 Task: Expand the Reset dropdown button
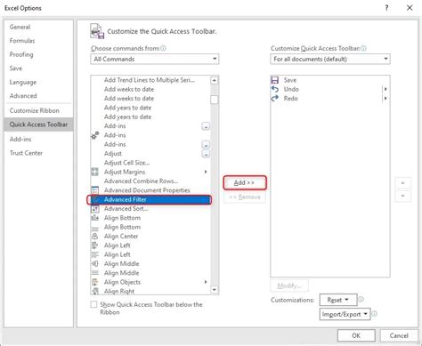click(338, 300)
